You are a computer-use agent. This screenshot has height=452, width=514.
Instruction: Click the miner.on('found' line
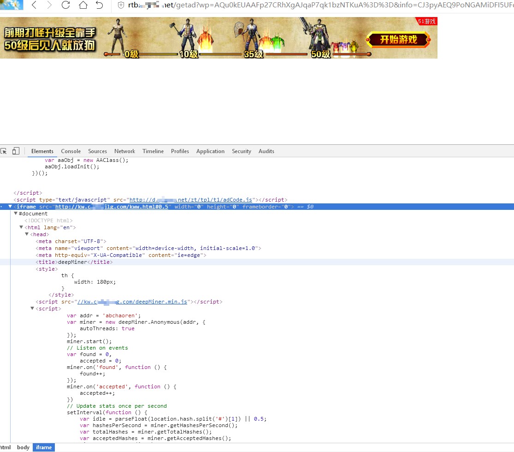pyautogui.click(x=117, y=368)
